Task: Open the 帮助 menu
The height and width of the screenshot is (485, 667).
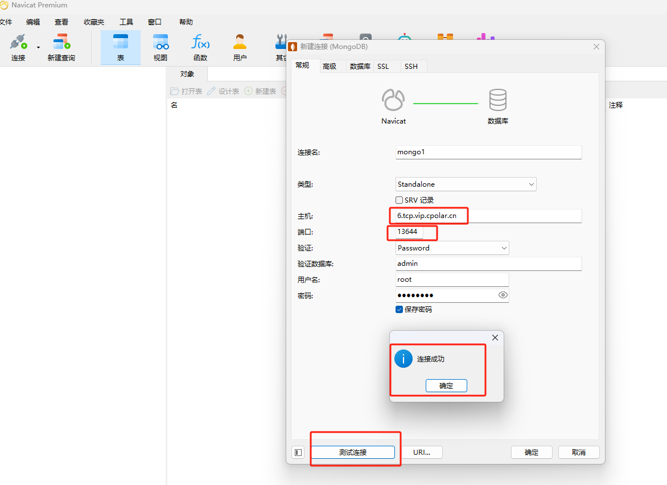Action: pyautogui.click(x=186, y=22)
